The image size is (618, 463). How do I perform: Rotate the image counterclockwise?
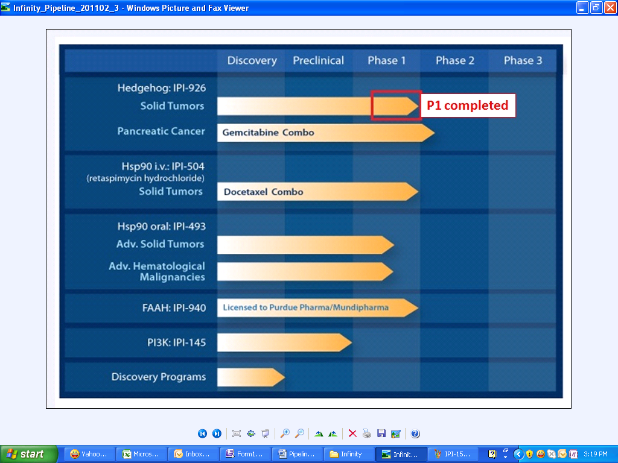coord(333,433)
